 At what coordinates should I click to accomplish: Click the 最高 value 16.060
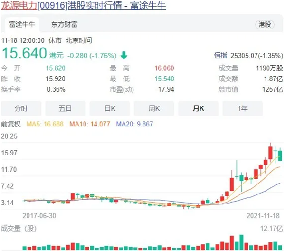(164, 68)
